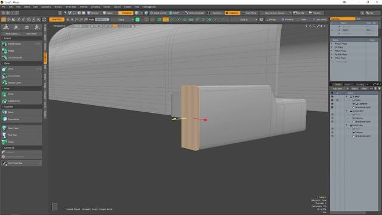Click the New Mesh button

coord(32,33)
